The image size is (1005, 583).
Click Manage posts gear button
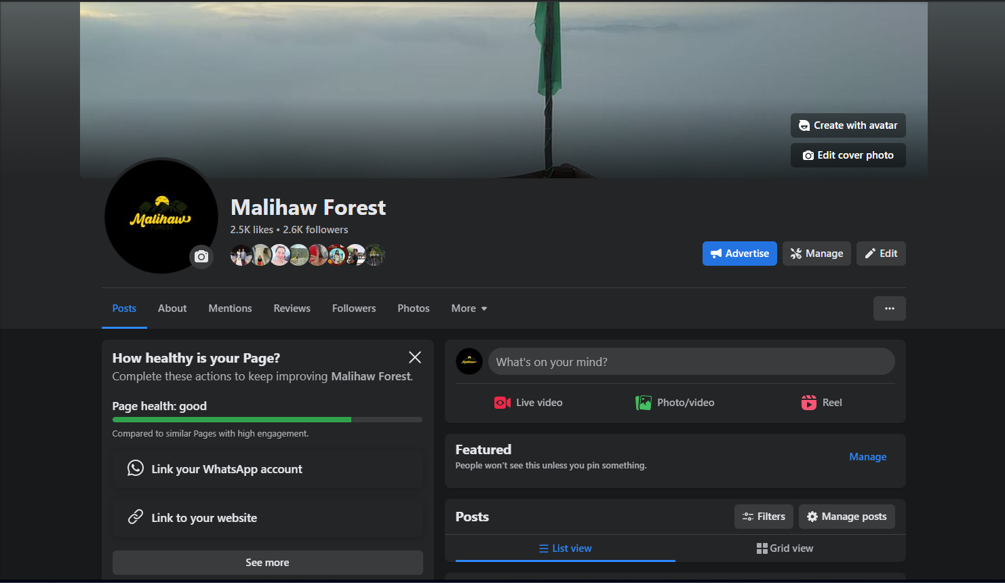pos(846,517)
